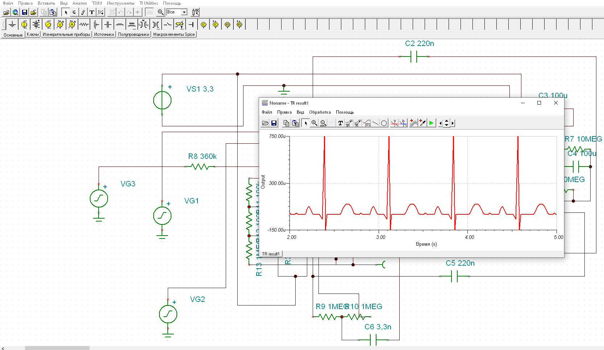Save diagram in TR result toolbar
Image resolution: width=604 pixels, height=350 pixels.
[x=274, y=123]
